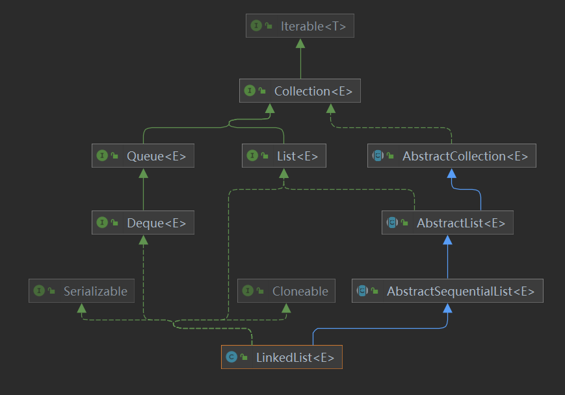Screen dimensions: 565x395
Task: Select the AbstractCollection<E> node label
Action: point(465,157)
